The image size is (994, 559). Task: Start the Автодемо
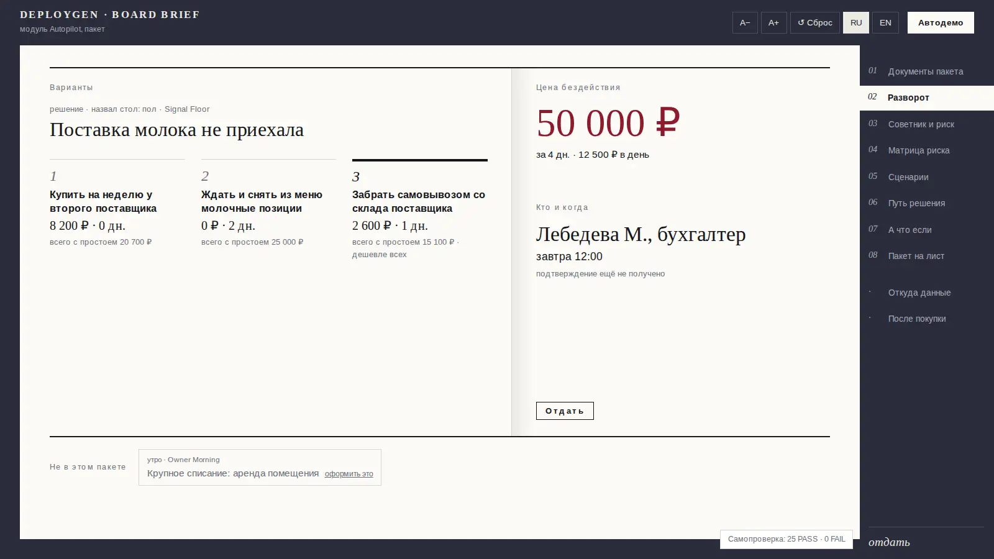pyautogui.click(x=941, y=23)
